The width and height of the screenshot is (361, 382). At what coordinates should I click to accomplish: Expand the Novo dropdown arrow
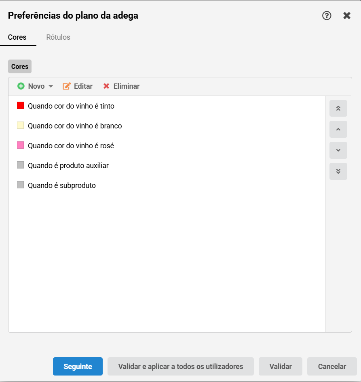click(51, 86)
